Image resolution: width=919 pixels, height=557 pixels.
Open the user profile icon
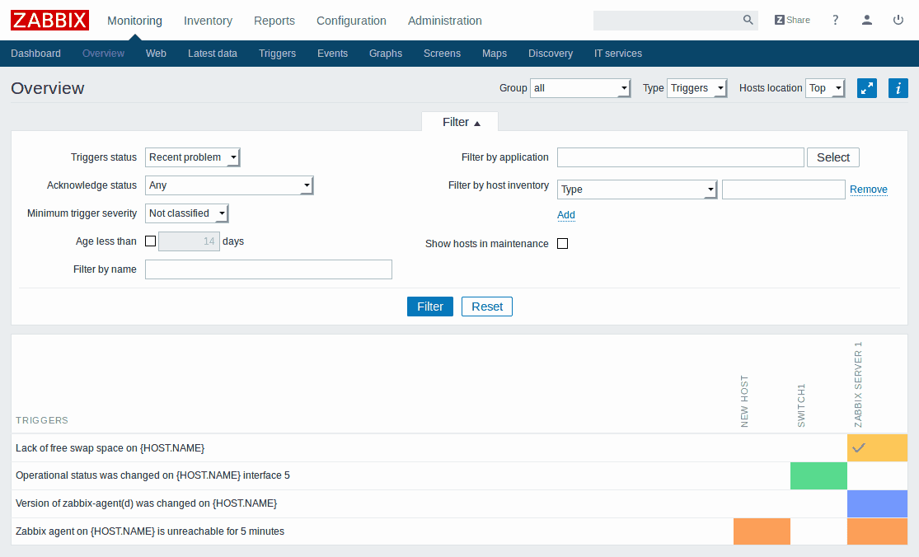coord(866,20)
